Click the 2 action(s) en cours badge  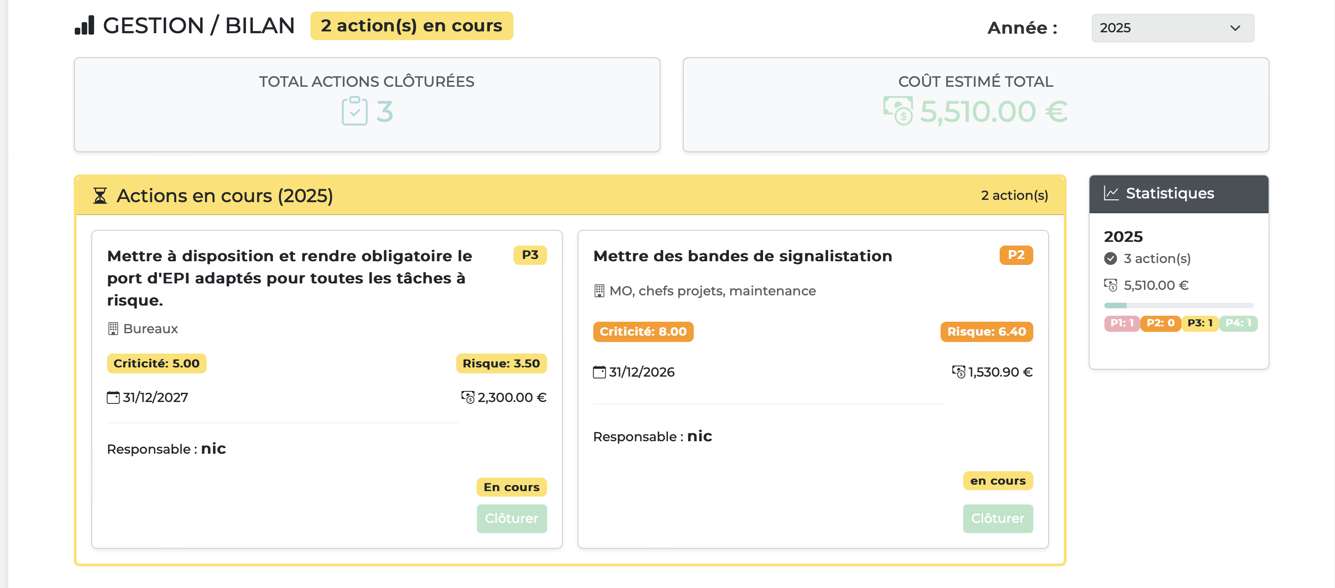[411, 25]
